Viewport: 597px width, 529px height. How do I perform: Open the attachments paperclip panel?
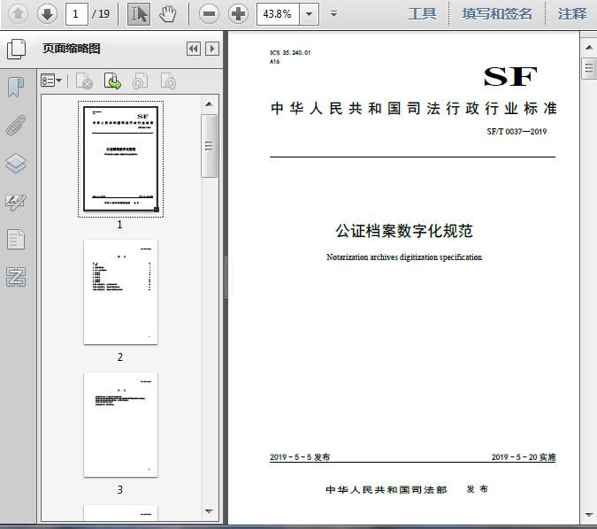[16, 125]
